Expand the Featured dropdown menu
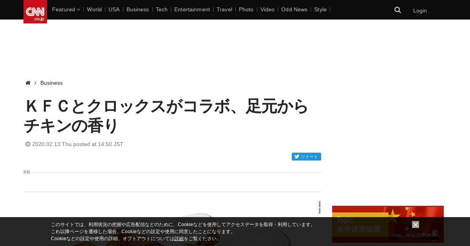The height and width of the screenshot is (246, 470). tap(66, 9)
